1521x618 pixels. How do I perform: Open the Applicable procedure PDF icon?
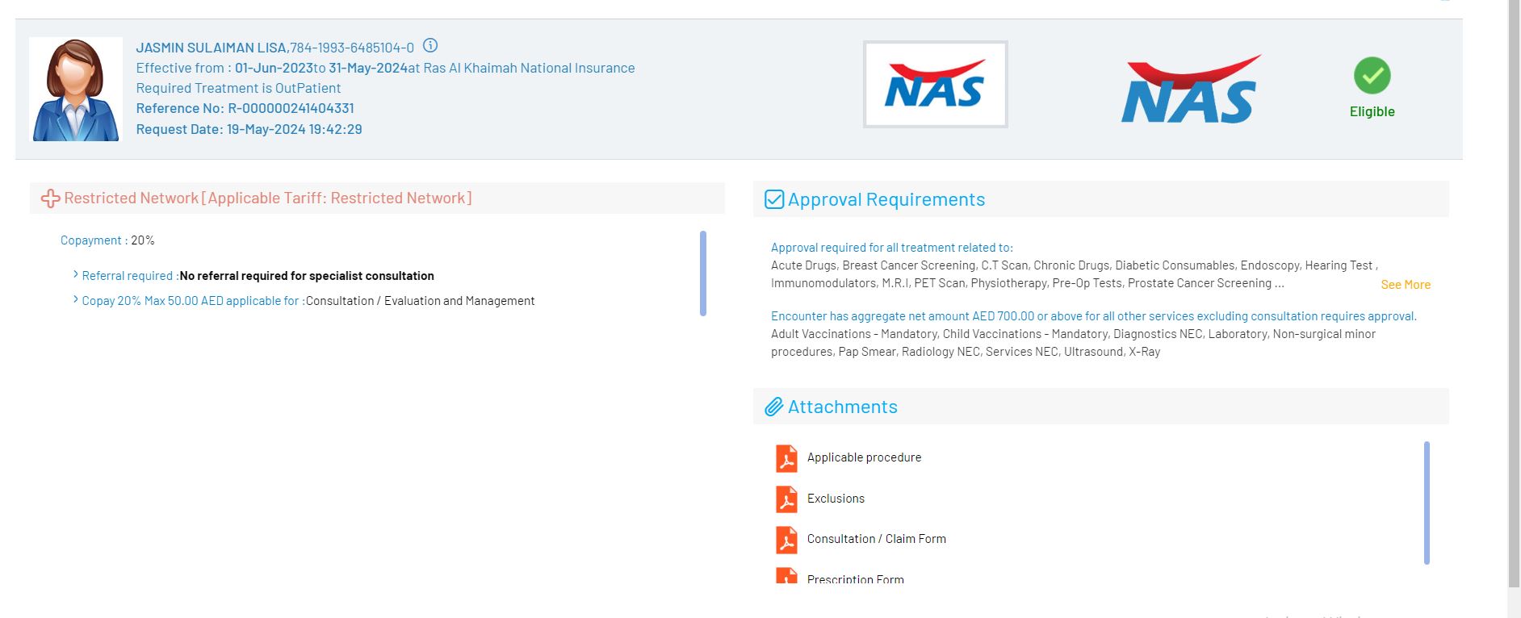(x=786, y=458)
